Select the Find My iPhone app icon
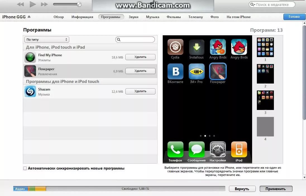This screenshot has width=306, height=196. (x=30, y=57)
